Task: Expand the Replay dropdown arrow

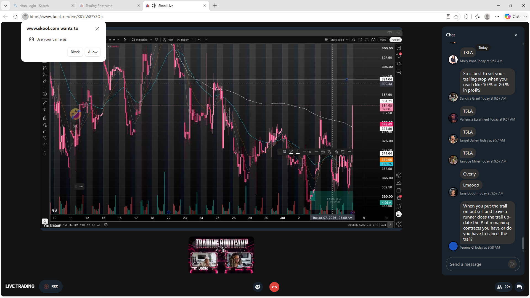Action: click(x=192, y=40)
